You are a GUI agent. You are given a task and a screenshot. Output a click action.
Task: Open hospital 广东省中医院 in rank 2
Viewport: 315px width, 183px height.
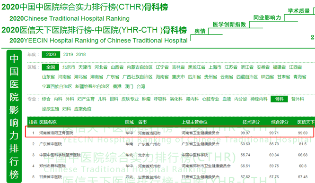click(x=51, y=144)
